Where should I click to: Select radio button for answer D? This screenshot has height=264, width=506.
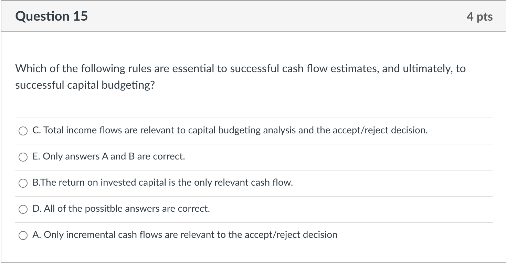click(23, 209)
